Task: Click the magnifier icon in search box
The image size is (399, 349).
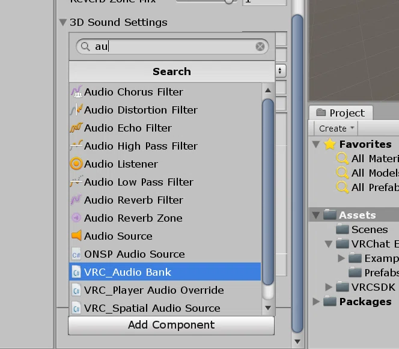Action: tap(85, 46)
